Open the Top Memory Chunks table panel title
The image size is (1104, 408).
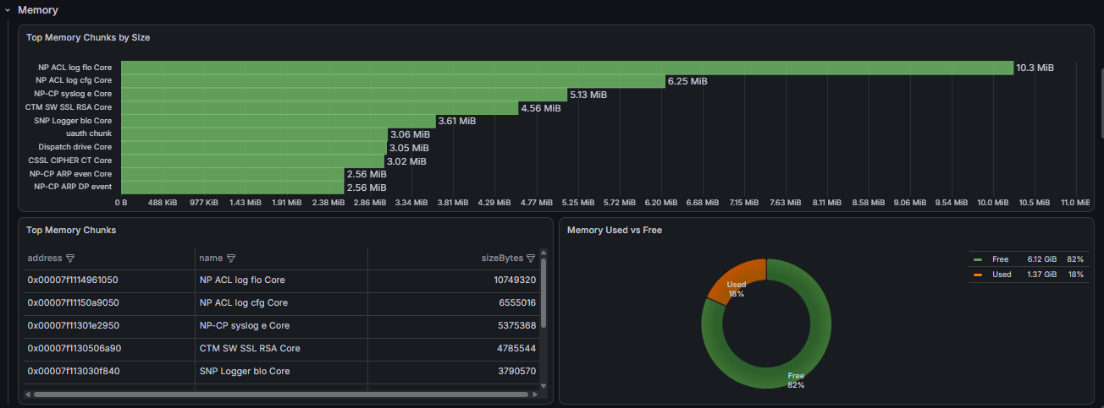tap(71, 230)
